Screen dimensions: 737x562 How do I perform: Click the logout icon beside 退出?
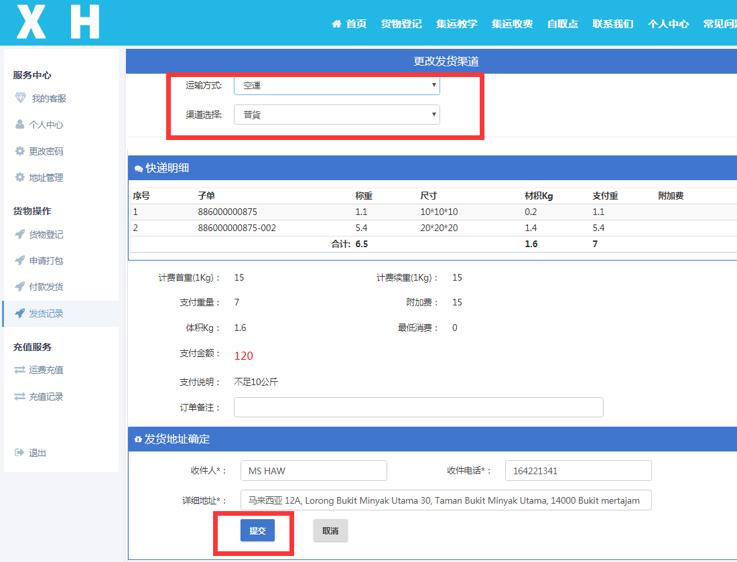tap(20, 453)
